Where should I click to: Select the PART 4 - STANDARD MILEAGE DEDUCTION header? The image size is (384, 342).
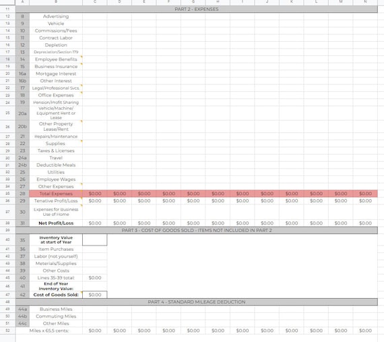tap(197, 302)
